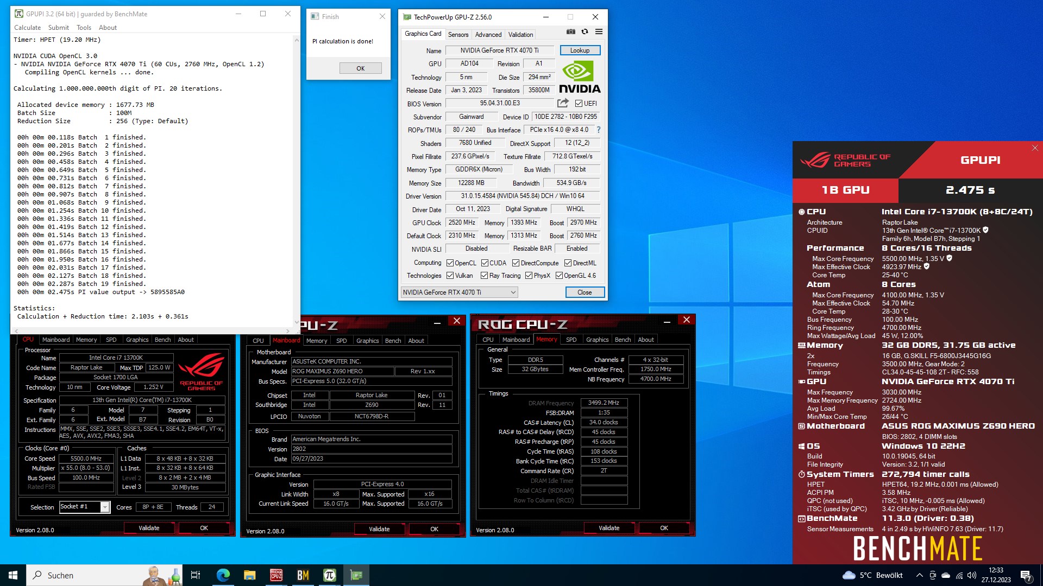Open SPD tab in Memory CPU-Z window

(x=571, y=340)
